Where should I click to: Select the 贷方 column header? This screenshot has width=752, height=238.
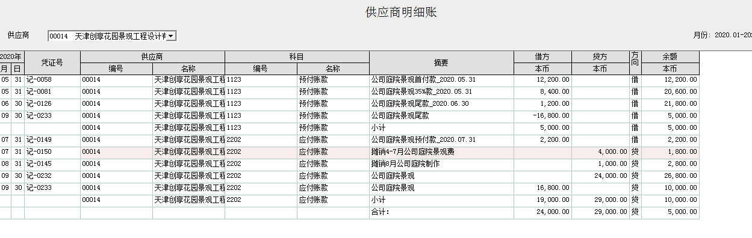[x=600, y=57]
